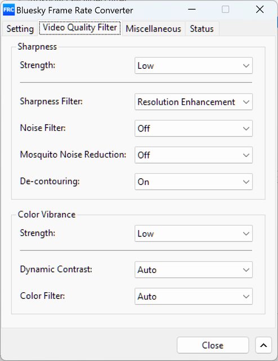
Task: Open Mosquito Noise Reduction dropdown
Action: (194, 155)
